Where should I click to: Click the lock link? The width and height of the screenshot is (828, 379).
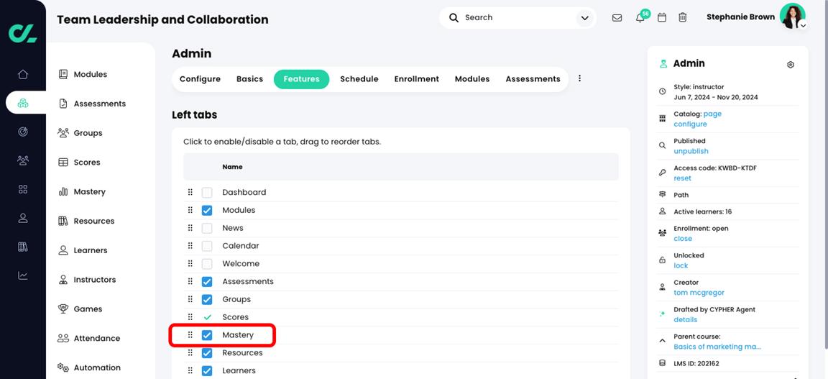click(681, 265)
